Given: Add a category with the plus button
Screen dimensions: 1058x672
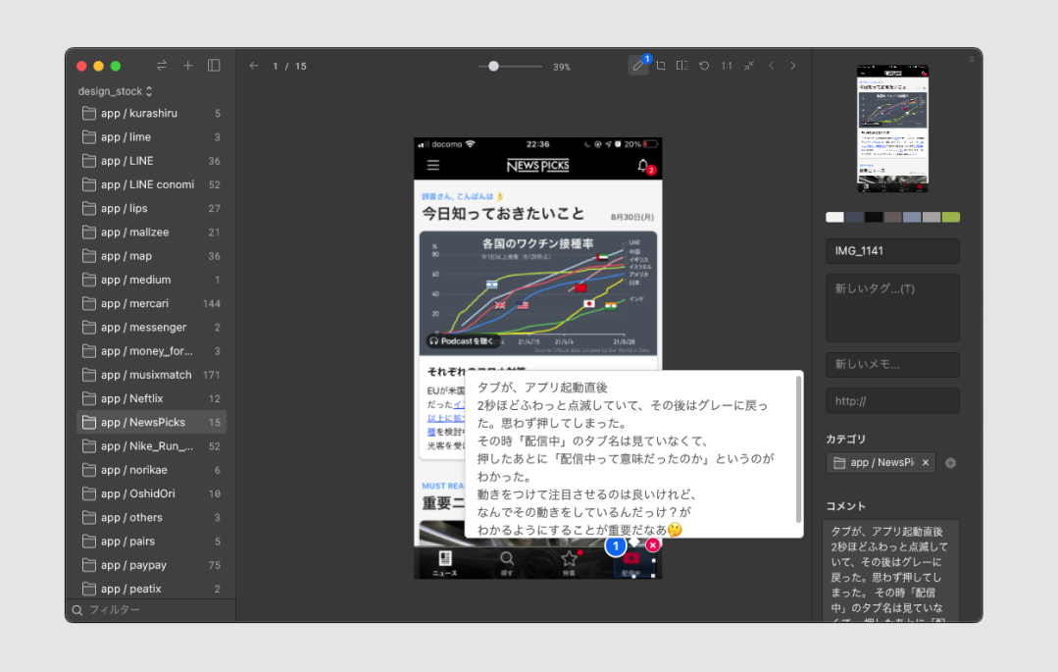Looking at the screenshot, I should tap(950, 463).
